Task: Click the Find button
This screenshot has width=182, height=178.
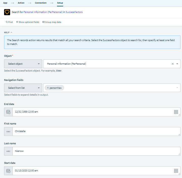Action: tap(9, 22)
